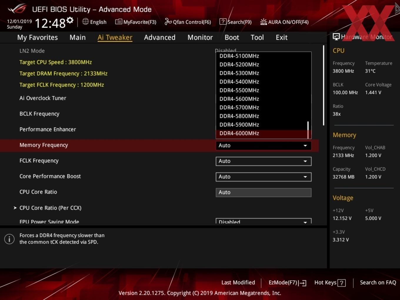The height and width of the screenshot is (300, 400).
Task: Open the Hot Keys help
Action: tap(330, 283)
